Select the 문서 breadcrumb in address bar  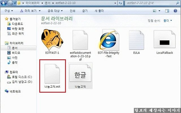coord(48,3)
